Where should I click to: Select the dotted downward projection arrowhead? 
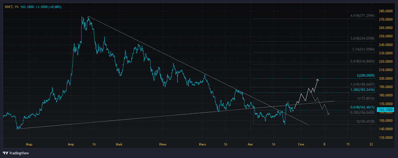click(x=328, y=113)
